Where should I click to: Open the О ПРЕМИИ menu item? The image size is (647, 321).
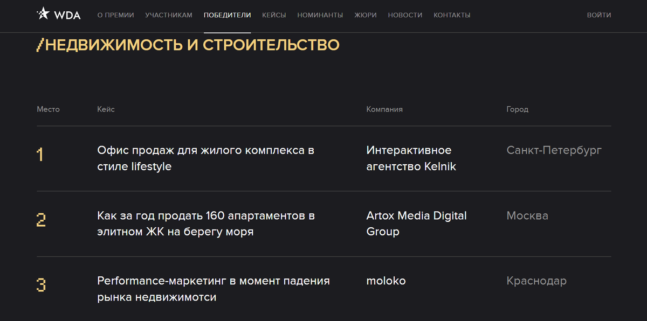point(115,15)
